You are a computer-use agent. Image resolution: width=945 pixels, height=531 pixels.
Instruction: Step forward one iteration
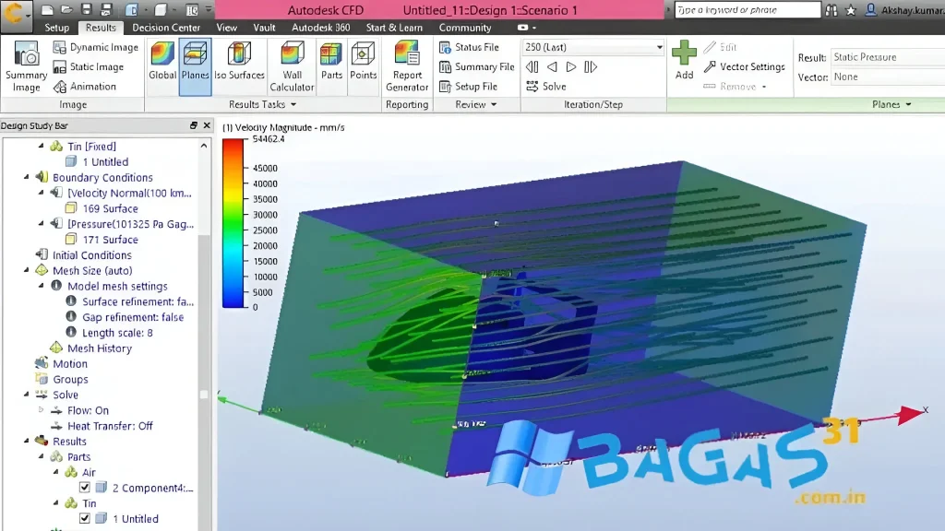click(x=571, y=66)
